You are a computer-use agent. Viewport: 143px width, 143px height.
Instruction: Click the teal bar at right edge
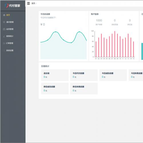tap(142, 51)
